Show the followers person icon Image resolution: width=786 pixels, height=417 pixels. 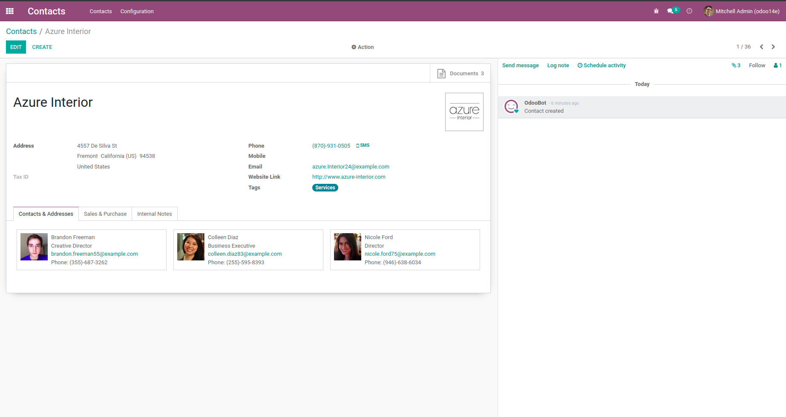[x=777, y=66]
